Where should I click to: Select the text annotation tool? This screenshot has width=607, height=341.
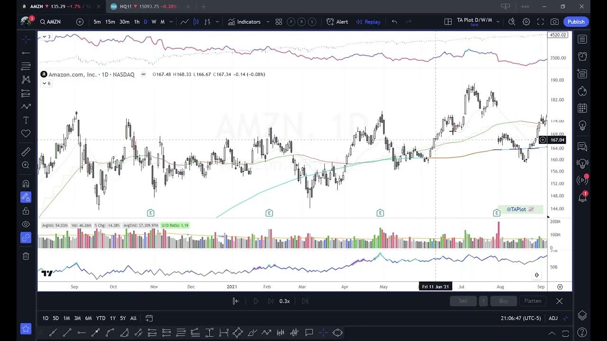click(26, 120)
